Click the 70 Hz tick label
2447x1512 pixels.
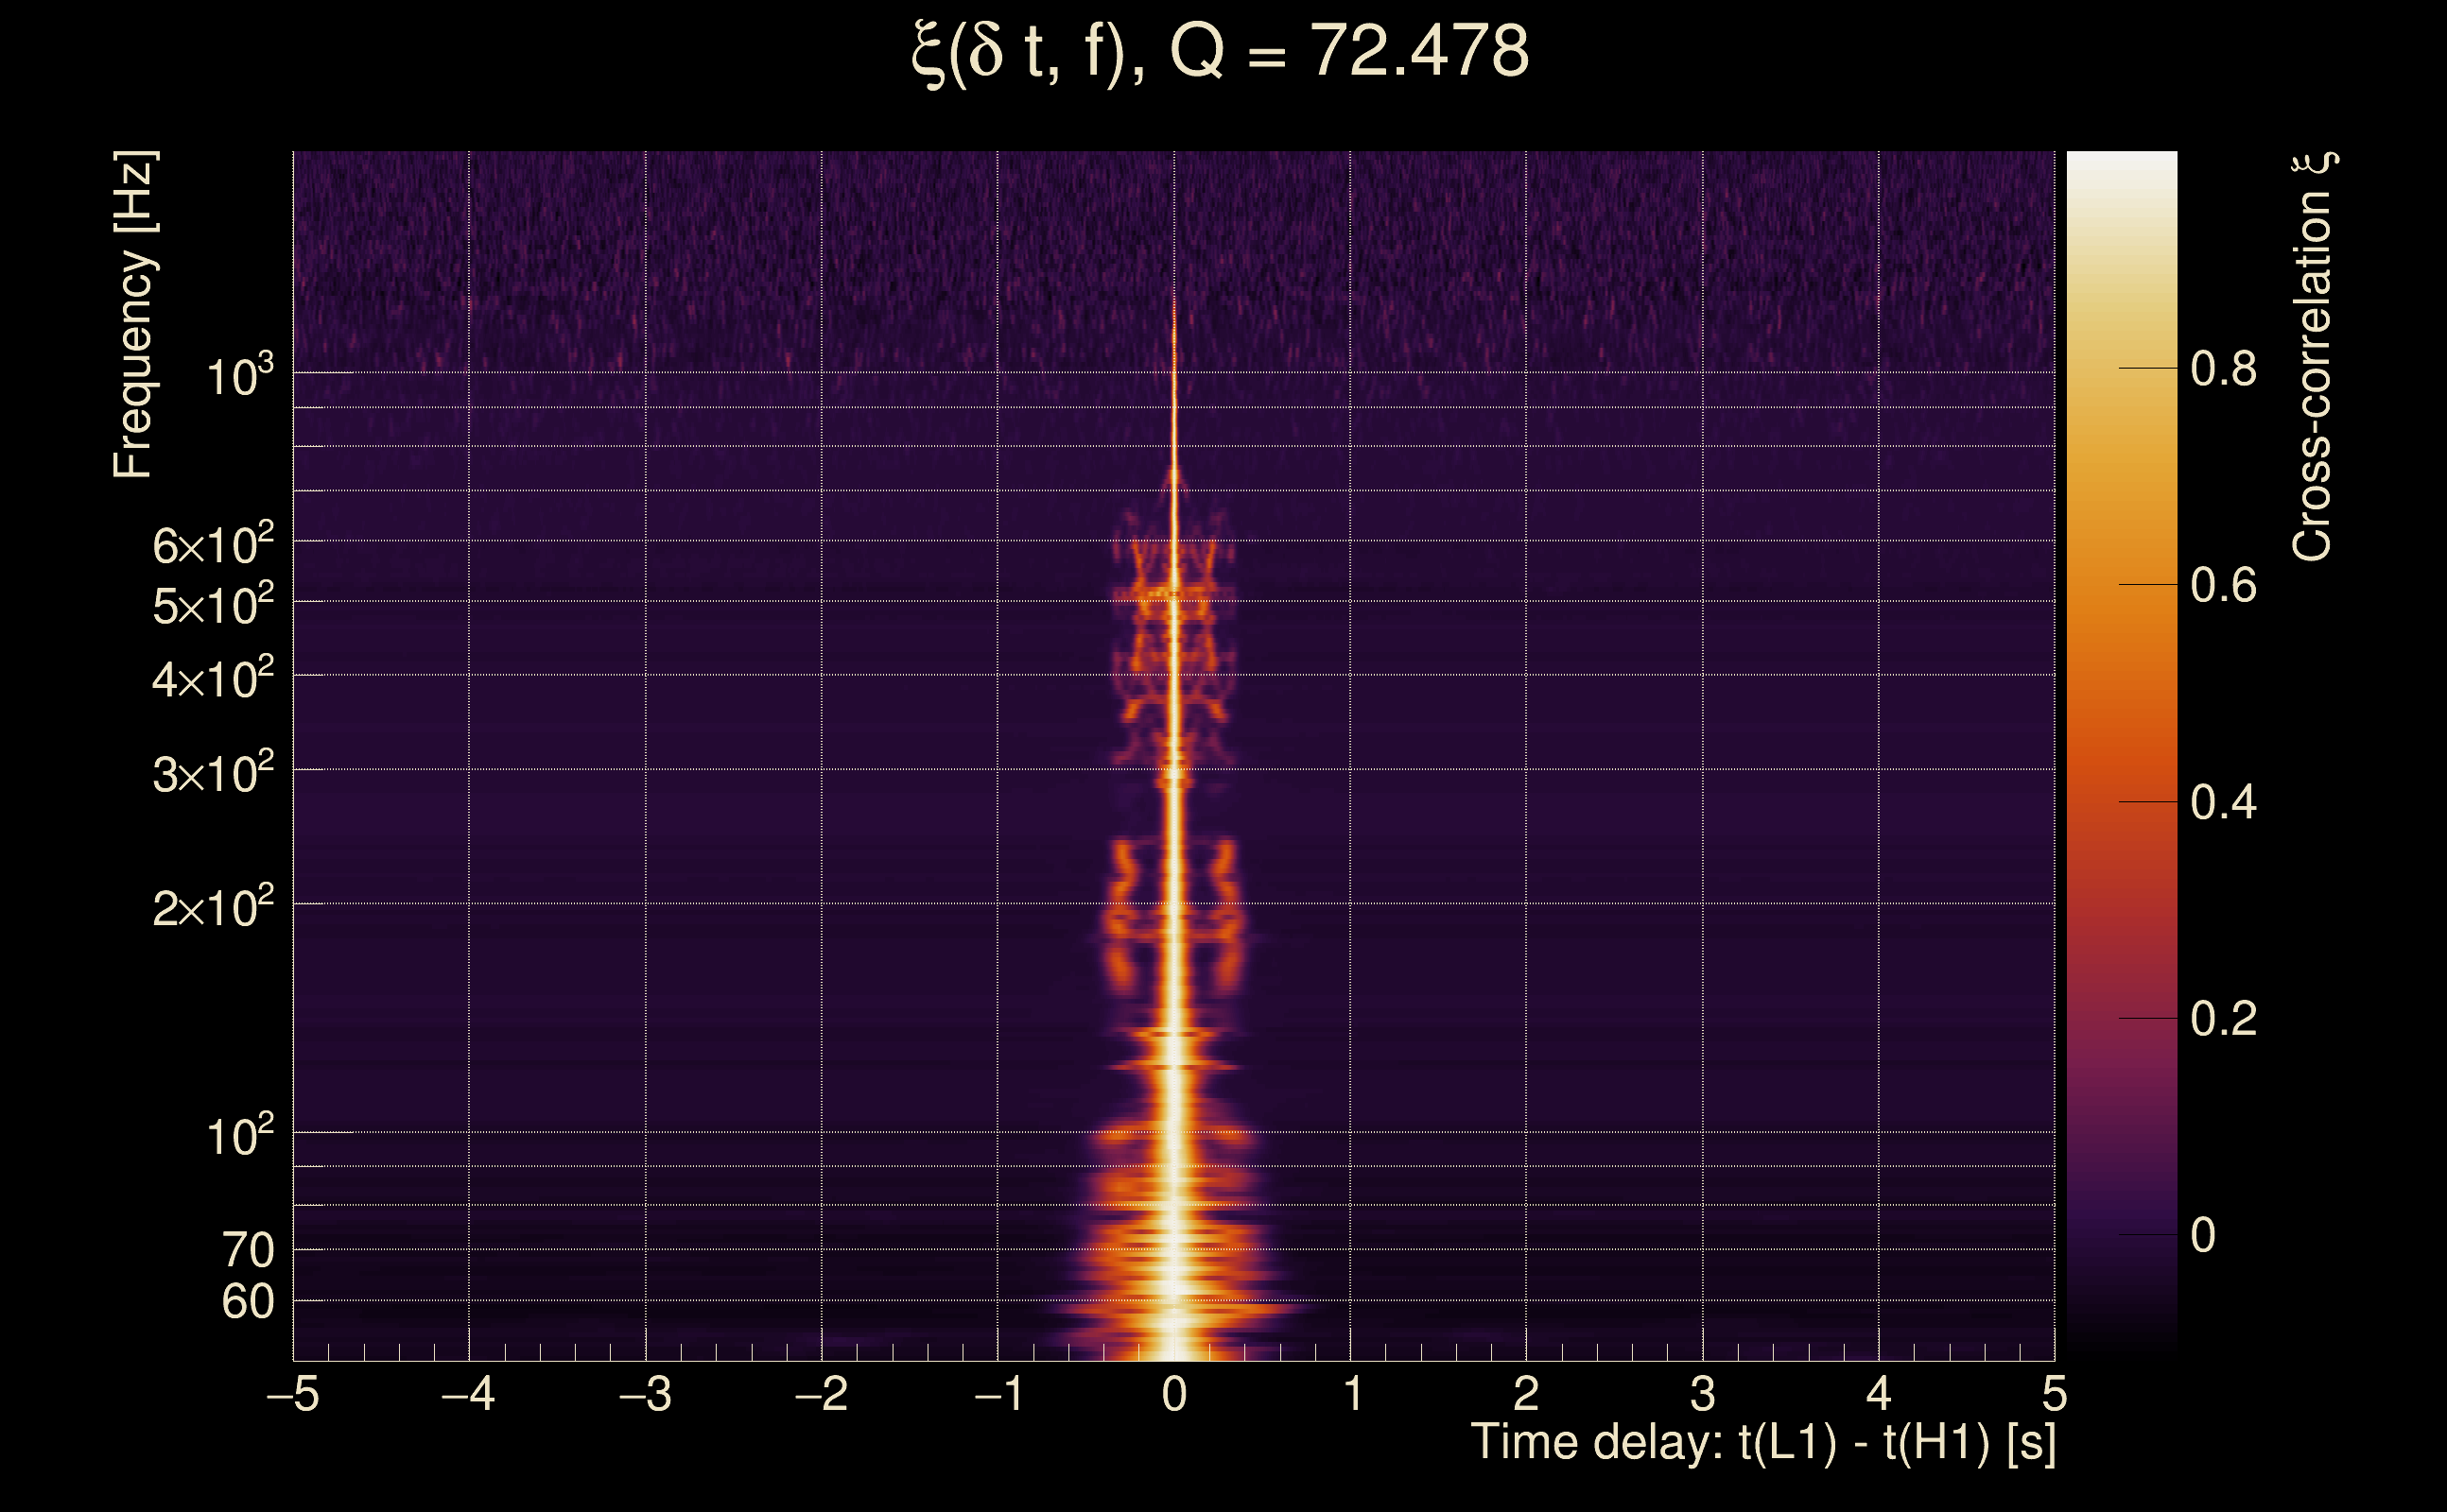point(247,1250)
